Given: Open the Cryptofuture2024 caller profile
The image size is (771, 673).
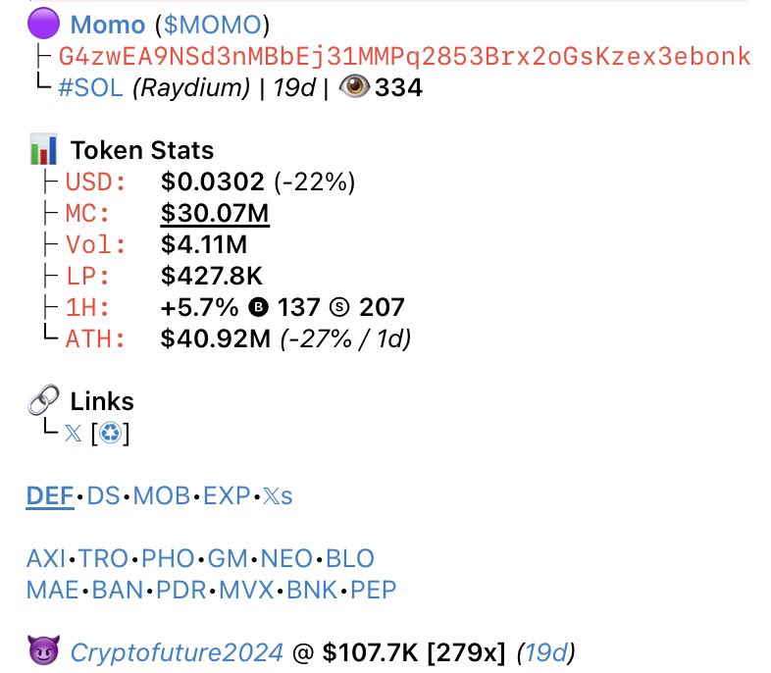Looking at the screenshot, I should [177, 652].
